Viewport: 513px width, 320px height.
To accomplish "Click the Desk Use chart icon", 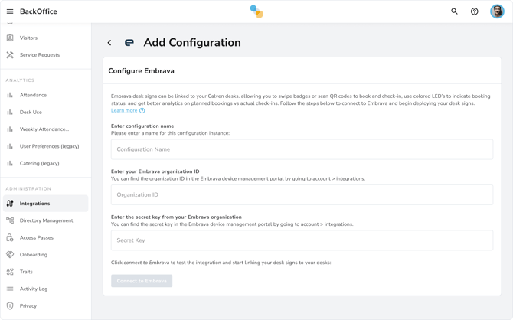I will click(10, 112).
